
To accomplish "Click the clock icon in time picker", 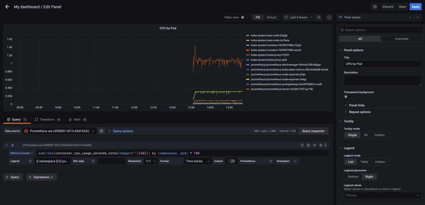I will point(286,17).
